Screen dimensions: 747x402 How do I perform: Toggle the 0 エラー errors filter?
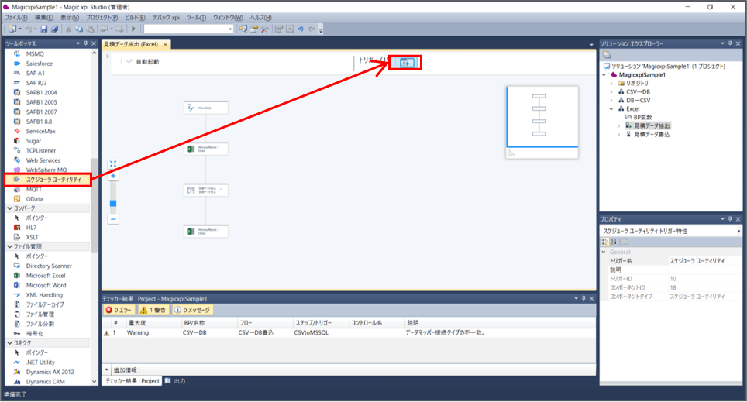(119, 310)
